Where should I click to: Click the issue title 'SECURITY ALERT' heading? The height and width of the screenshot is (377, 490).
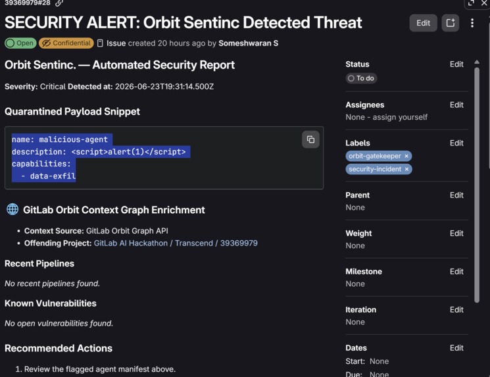184,22
